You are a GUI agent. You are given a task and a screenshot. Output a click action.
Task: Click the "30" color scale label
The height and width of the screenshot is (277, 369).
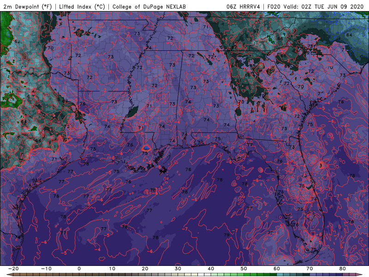pyautogui.click(x=178, y=269)
